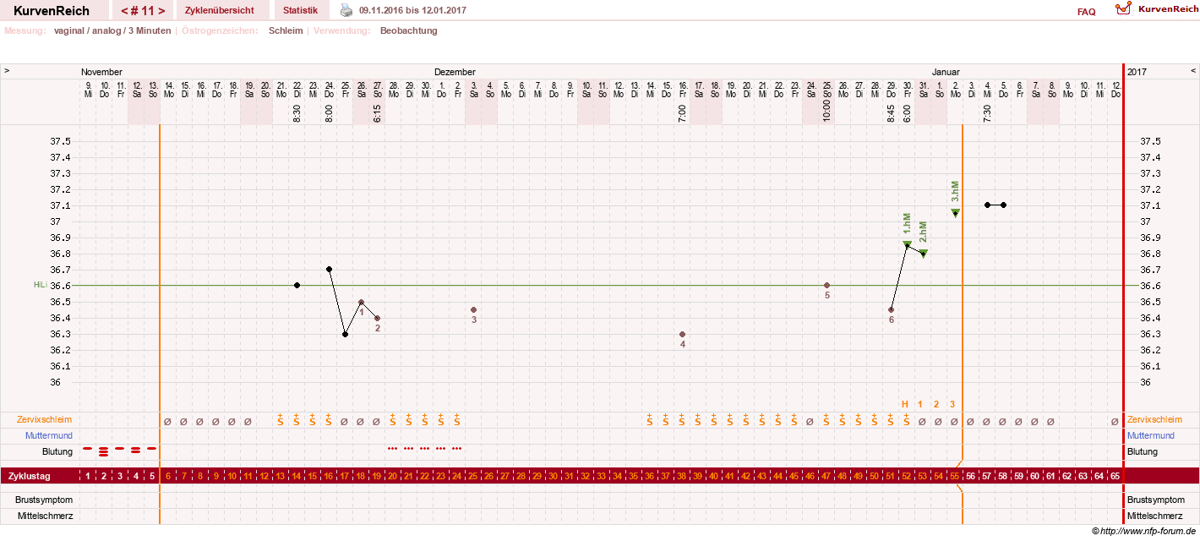Image resolution: width=1200 pixels, height=541 pixels.
Task: Click the Zyklustag row header
Action: (x=29, y=477)
